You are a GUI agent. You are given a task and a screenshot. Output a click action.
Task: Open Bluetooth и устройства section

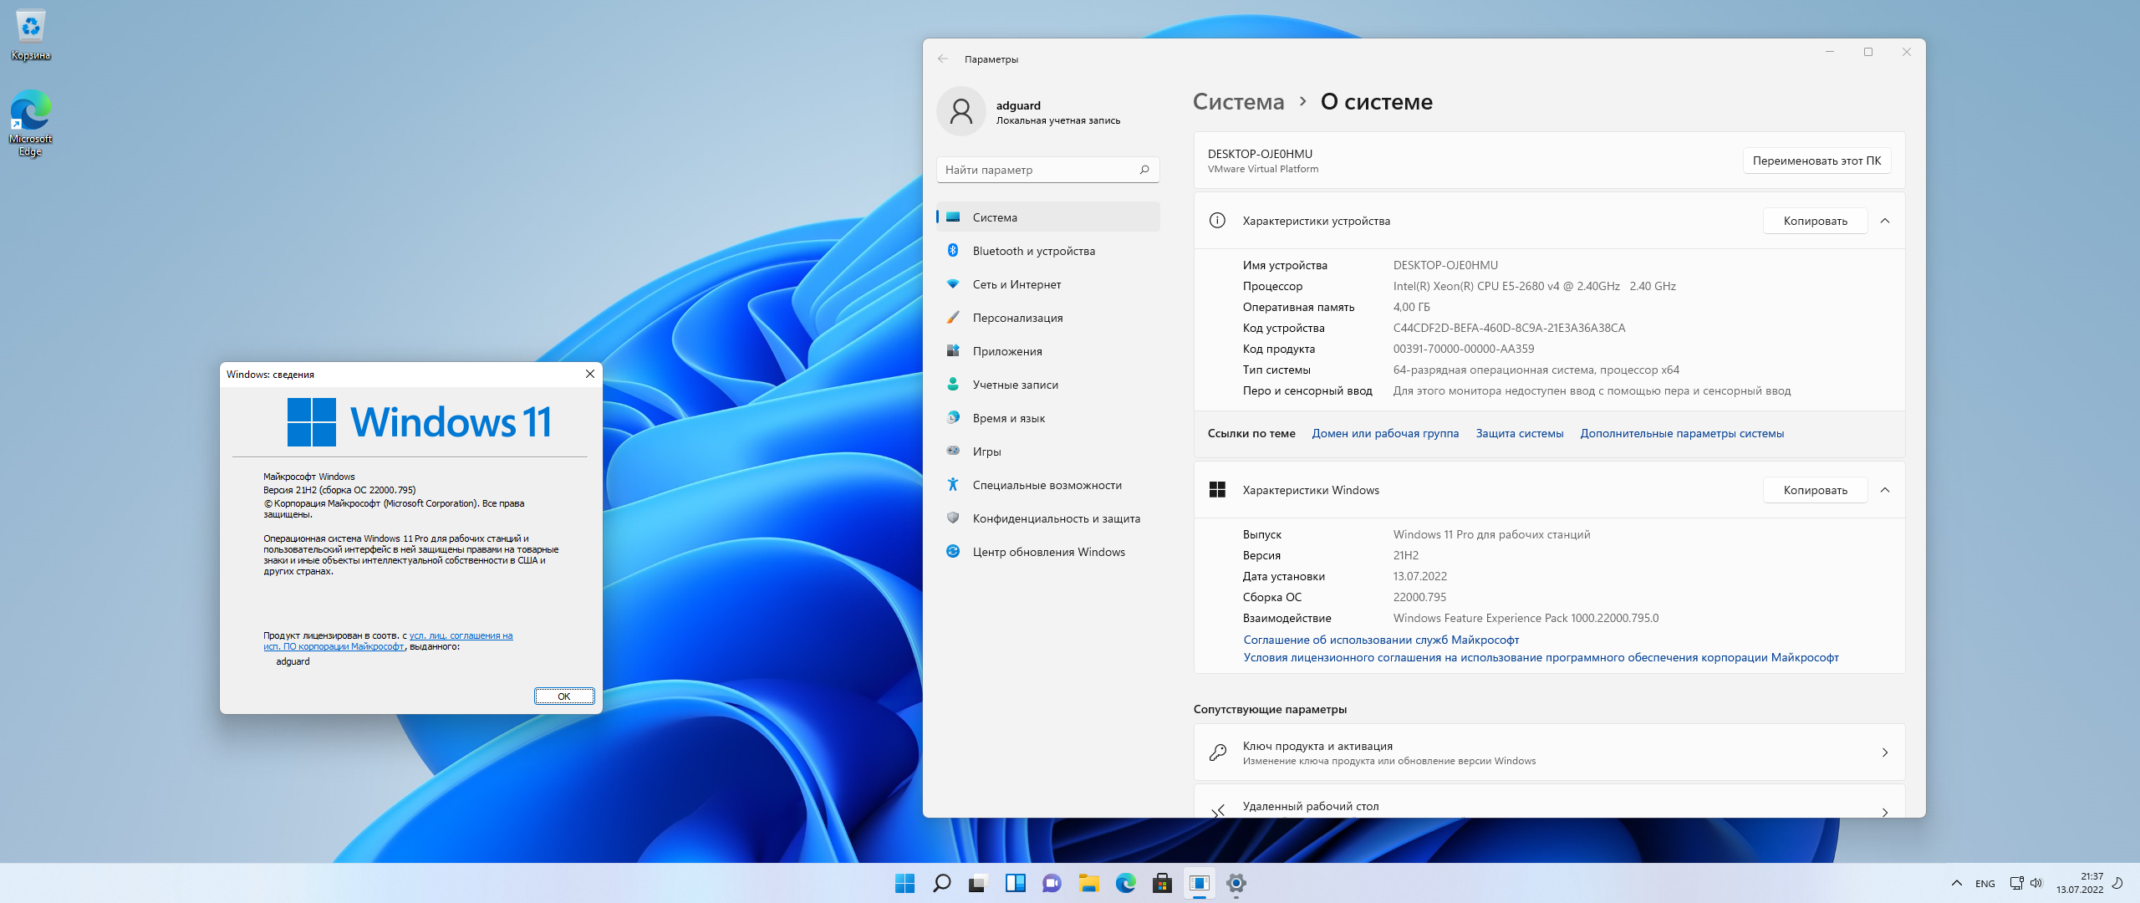pos(1048,251)
